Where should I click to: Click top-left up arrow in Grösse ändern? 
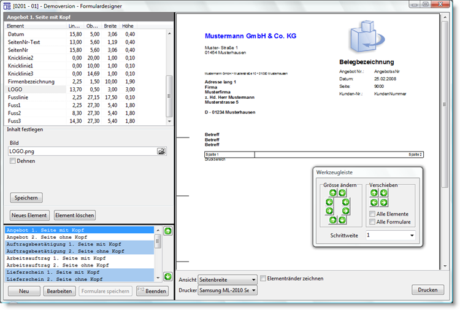click(333, 193)
